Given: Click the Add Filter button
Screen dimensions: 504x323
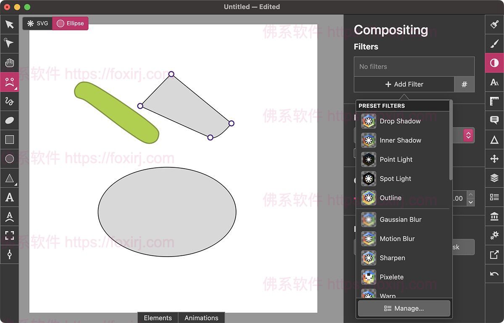Looking at the screenshot, I should tap(404, 84).
